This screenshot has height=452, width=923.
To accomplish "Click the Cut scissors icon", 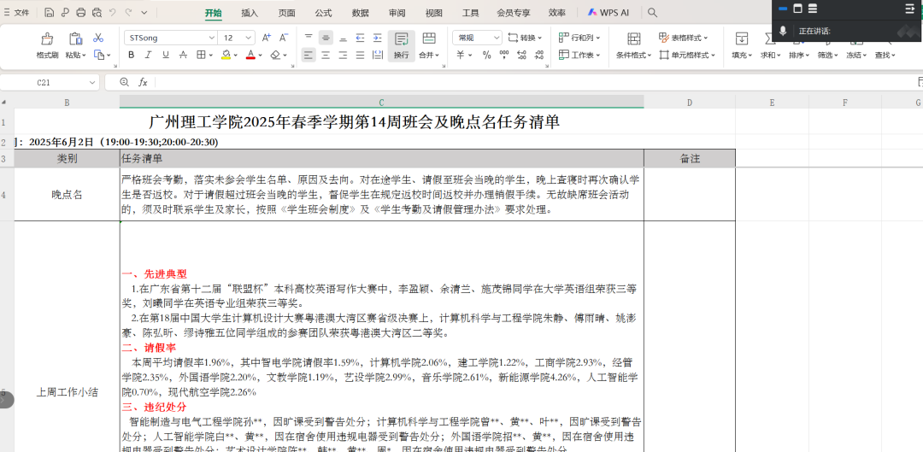I will (98, 38).
